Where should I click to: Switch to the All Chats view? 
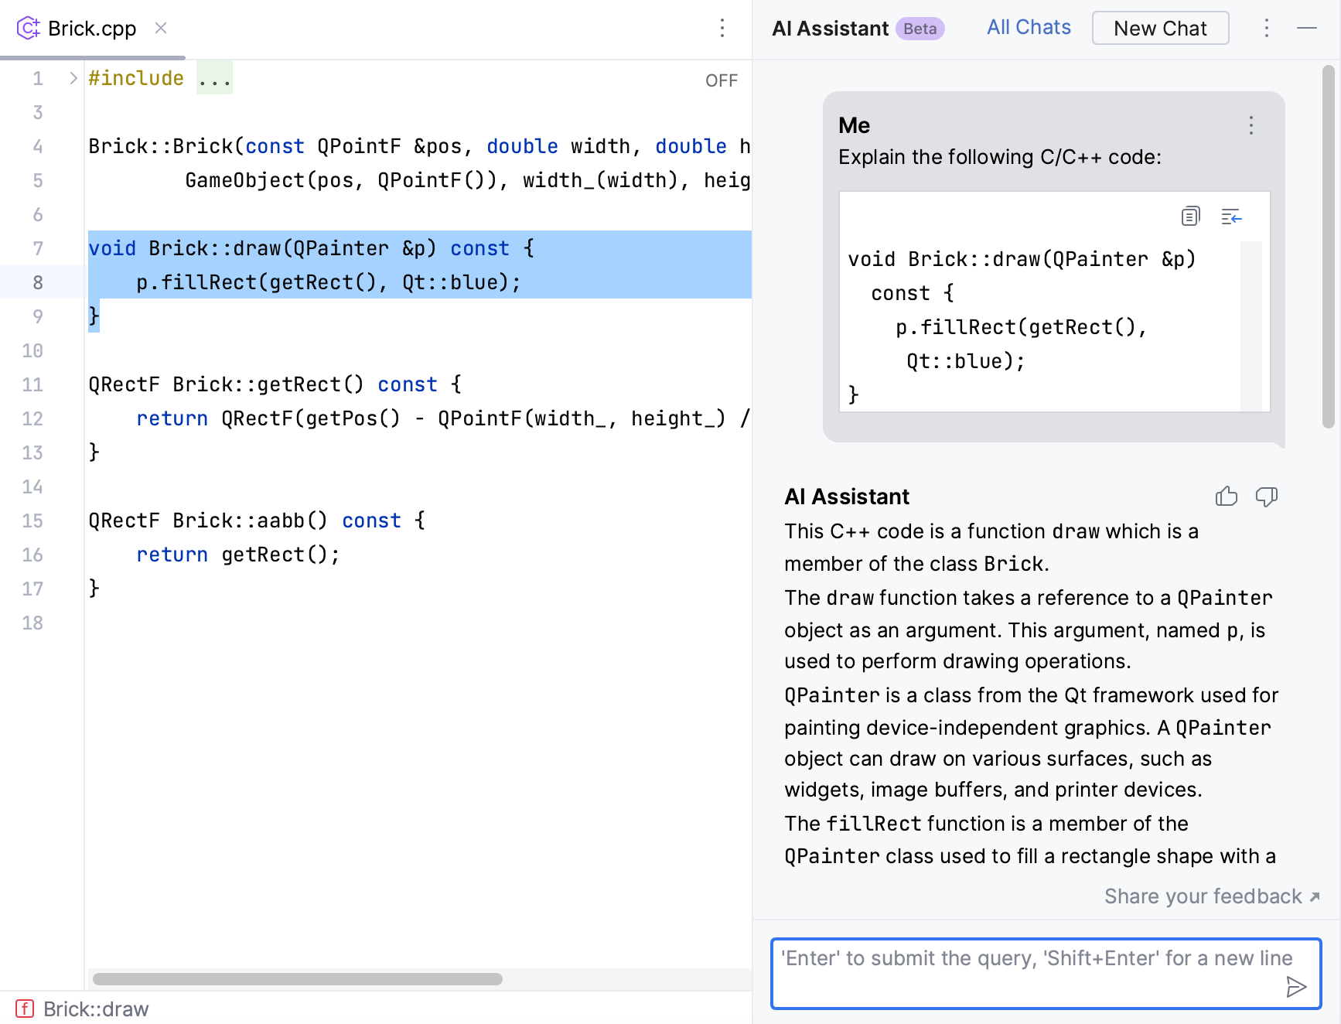(x=1028, y=27)
